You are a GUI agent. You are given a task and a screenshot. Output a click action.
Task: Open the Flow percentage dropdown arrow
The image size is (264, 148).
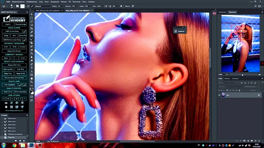coord(103,6)
